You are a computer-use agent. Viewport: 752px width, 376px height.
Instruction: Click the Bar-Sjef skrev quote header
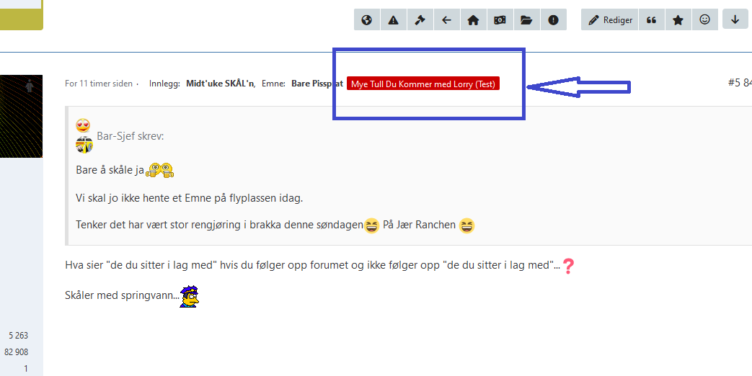pyautogui.click(x=130, y=136)
